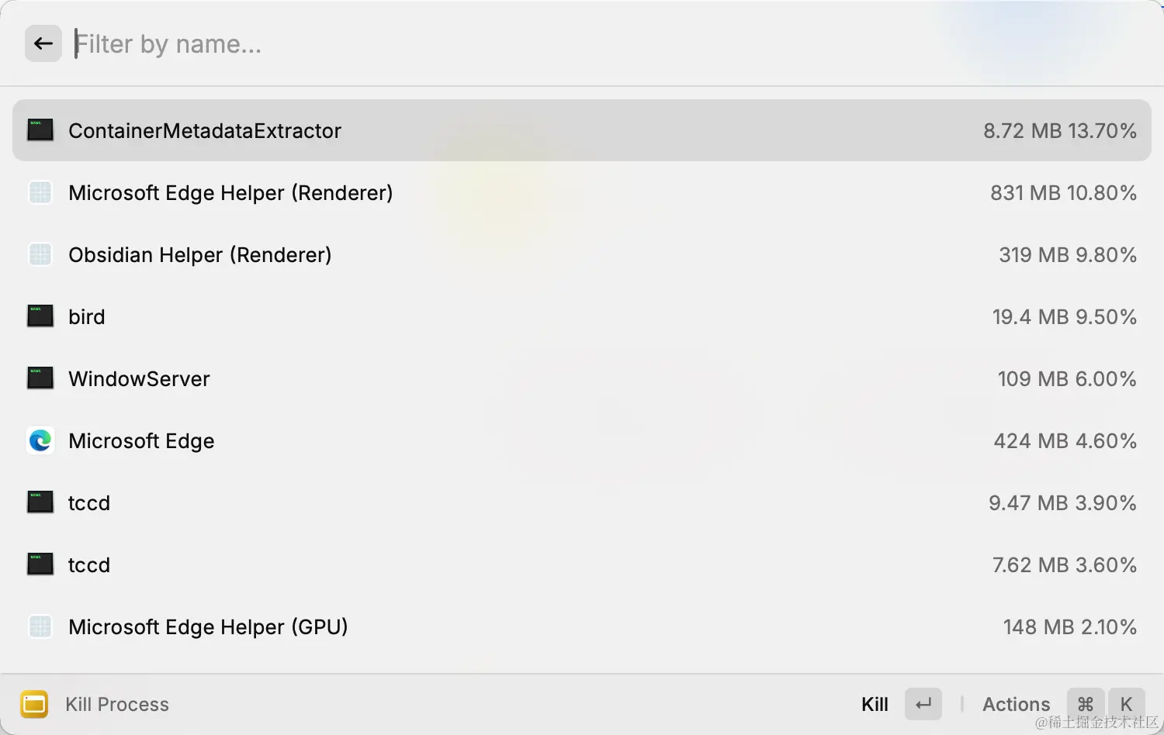Image resolution: width=1164 pixels, height=735 pixels.
Task: Click the WindowServer terminal icon
Action: click(40, 378)
